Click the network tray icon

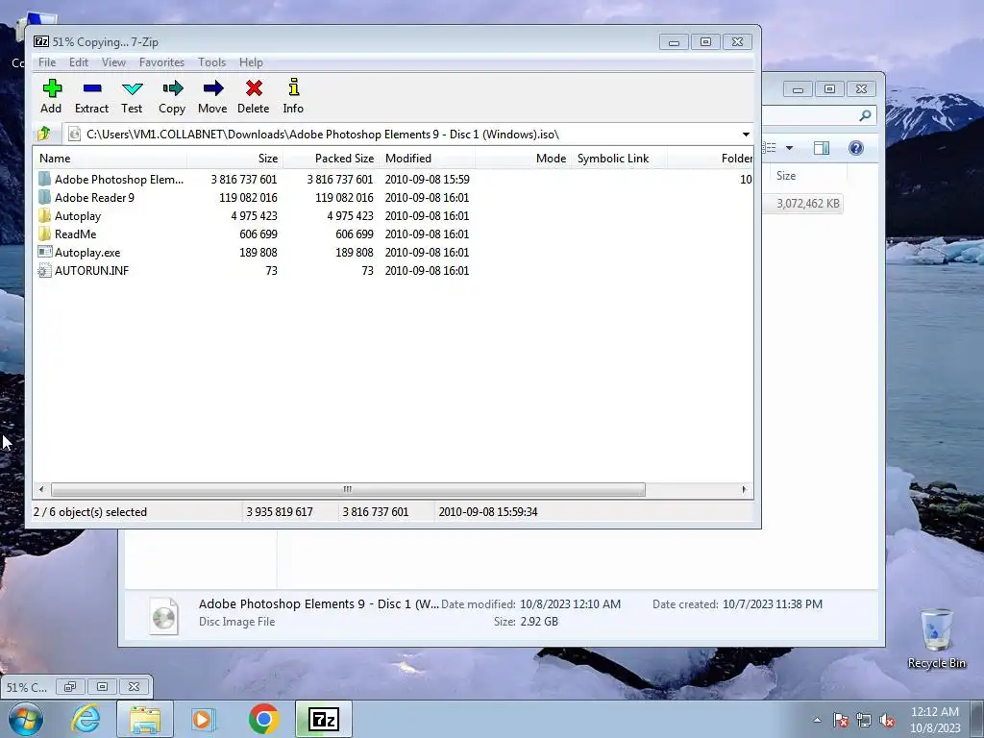click(864, 720)
